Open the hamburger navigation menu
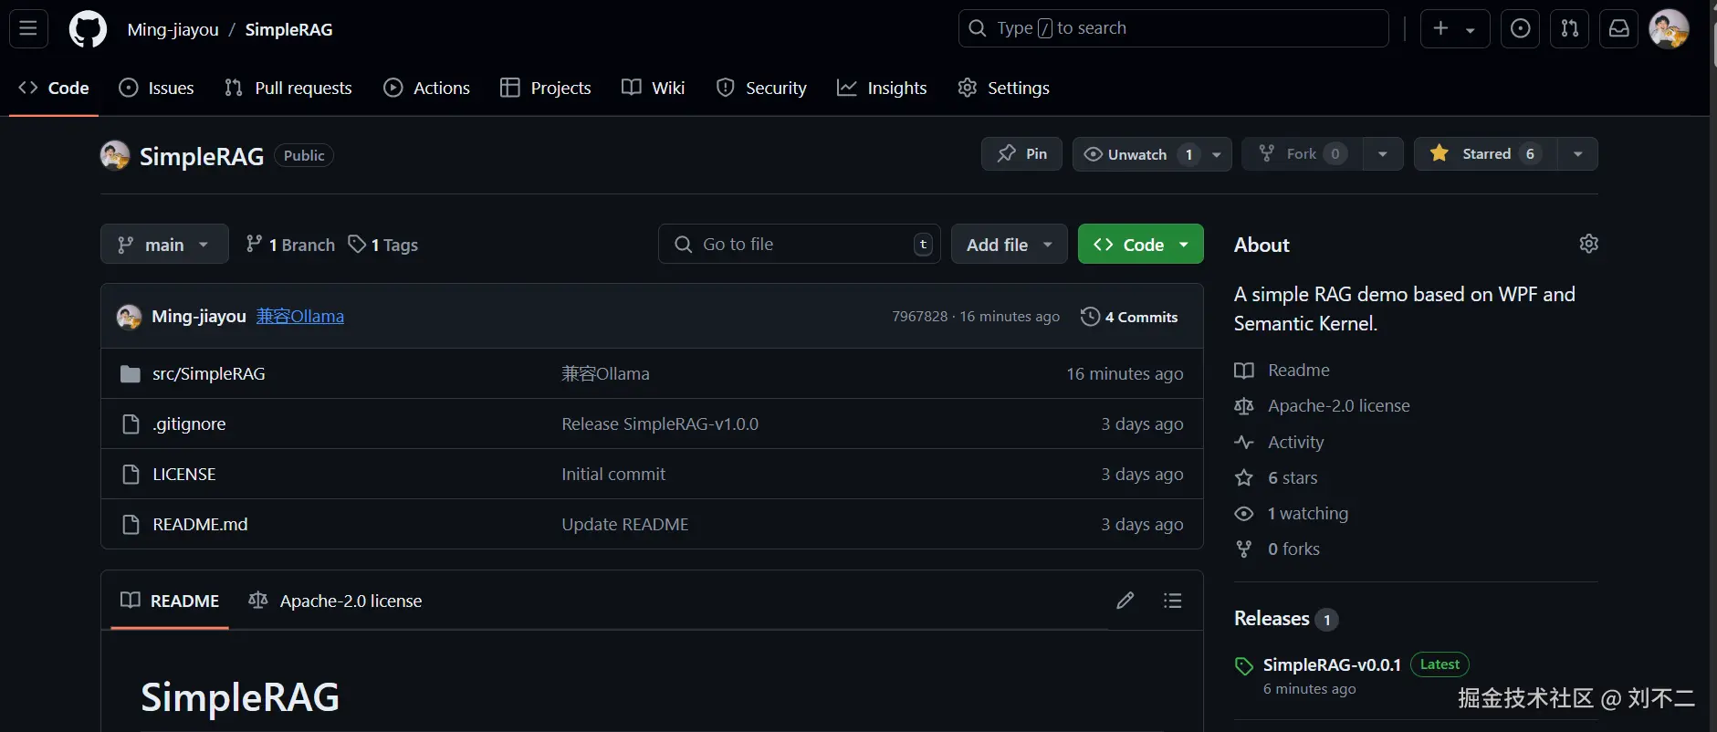This screenshot has height=732, width=1717. click(x=28, y=28)
